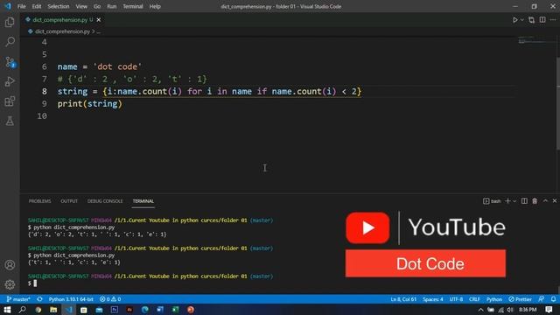Click the Prettier status item
560x315 pixels.
(520, 299)
